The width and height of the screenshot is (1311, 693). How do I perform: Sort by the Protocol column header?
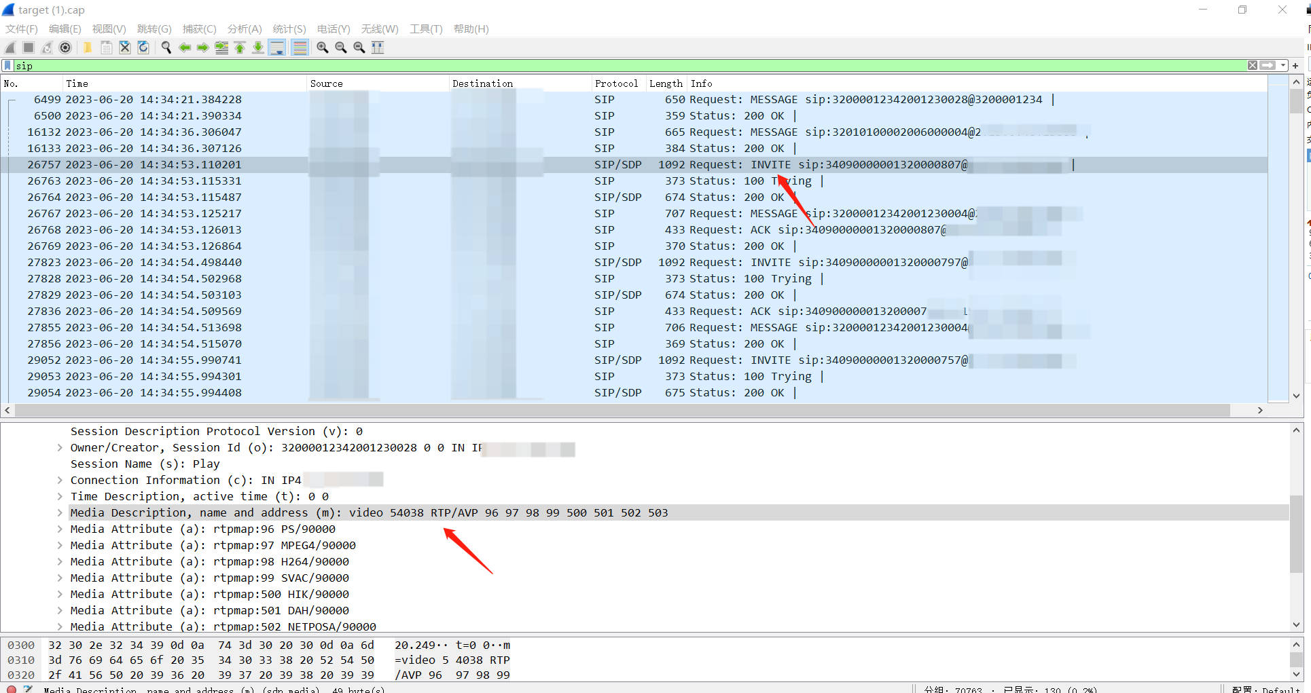coord(618,83)
